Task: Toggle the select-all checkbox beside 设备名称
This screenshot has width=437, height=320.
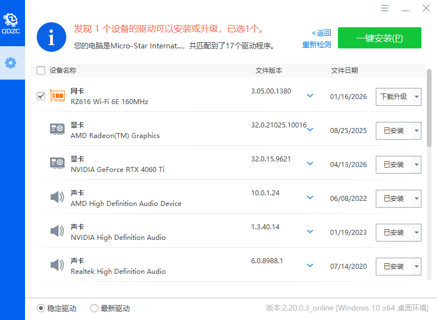Action: click(x=41, y=71)
